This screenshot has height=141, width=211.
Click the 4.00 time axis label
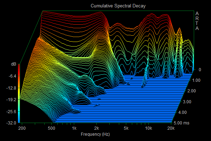[183, 112]
